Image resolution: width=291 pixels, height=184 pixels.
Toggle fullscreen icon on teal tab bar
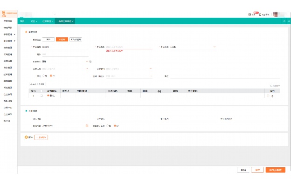point(289,21)
